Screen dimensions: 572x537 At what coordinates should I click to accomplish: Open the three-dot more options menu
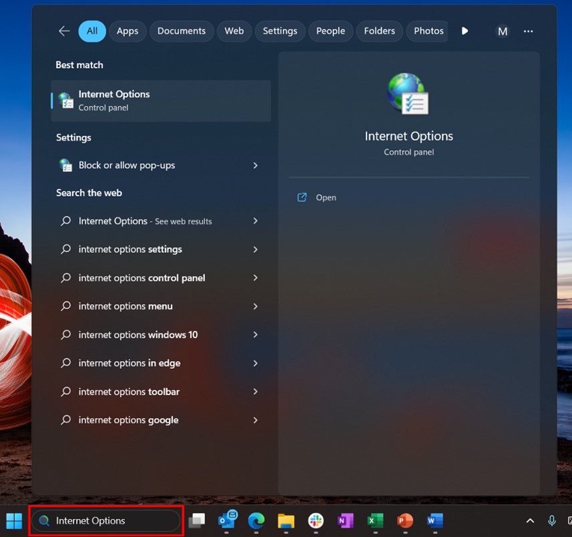pos(528,31)
